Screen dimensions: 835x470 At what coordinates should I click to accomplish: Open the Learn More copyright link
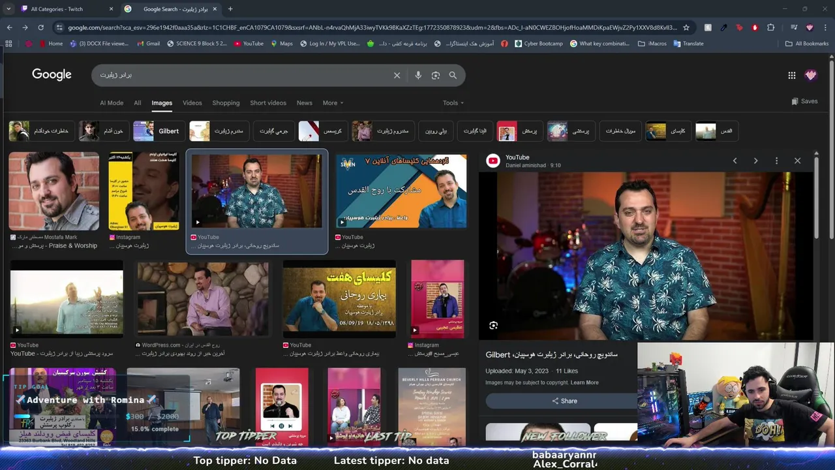tap(584, 383)
